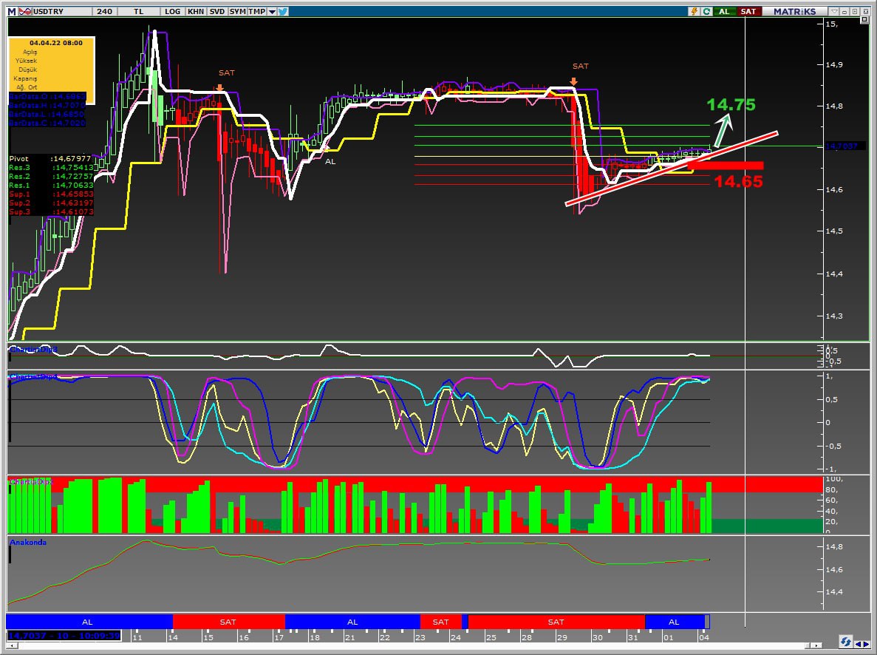This screenshot has width=877, height=655.
Task: Toggle the SVD option in toolbar
Action: pyautogui.click(x=217, y=11)
